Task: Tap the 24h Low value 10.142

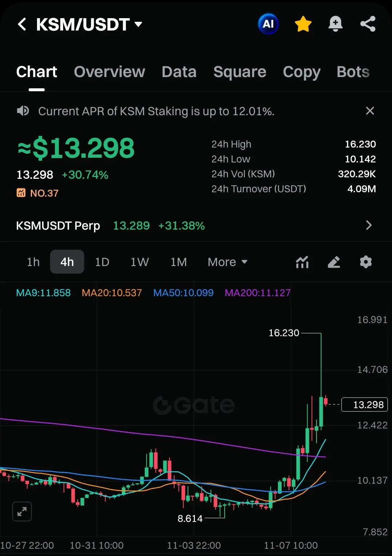Action: tap(360, 159)
